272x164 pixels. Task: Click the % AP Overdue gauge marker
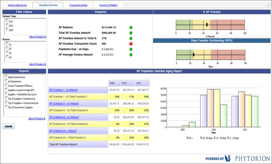[x=207, y=25]
